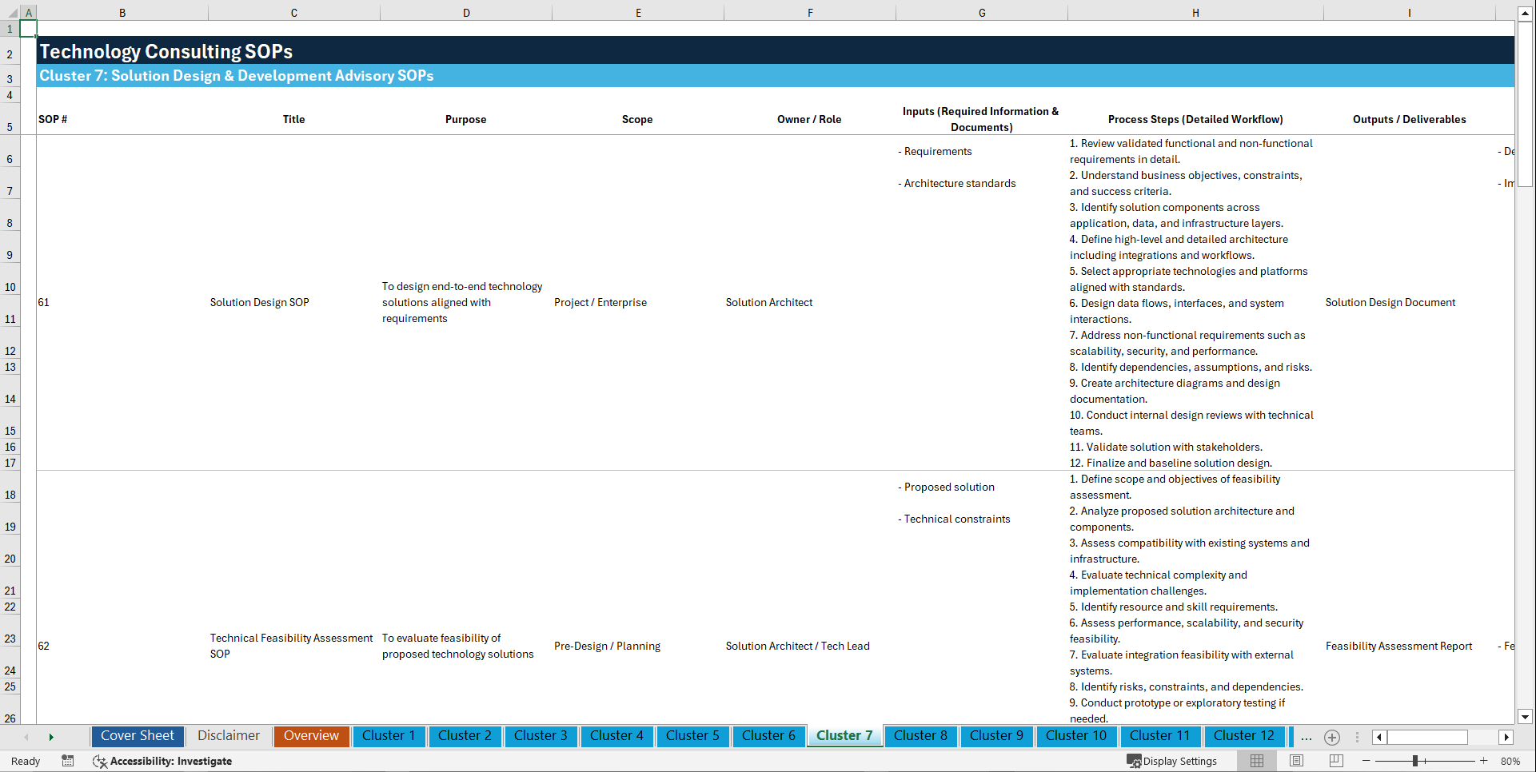Click the Cover Sheet tab
Screen dimensions: 1536x772
[137, 736]
